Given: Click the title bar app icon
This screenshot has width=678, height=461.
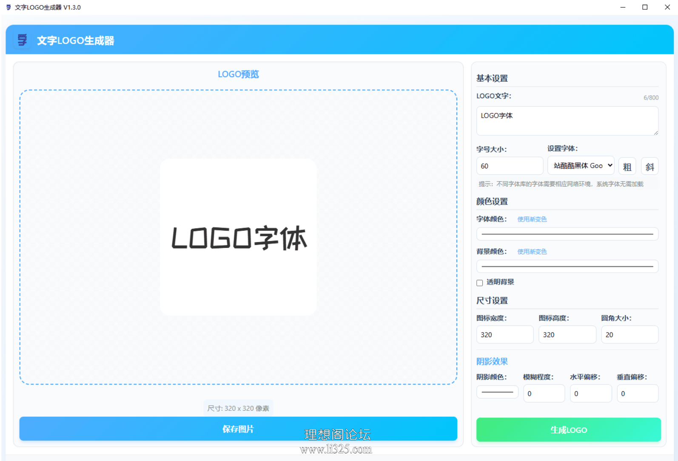Looking at the screenshot, I should (x=9, y=7).
